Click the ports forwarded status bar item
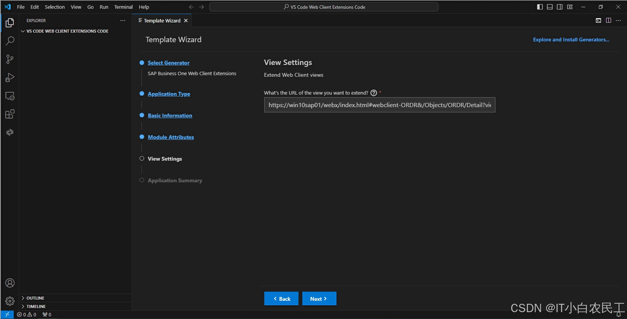627x319 pixels. pyautogui.click(x=47, y=314)
